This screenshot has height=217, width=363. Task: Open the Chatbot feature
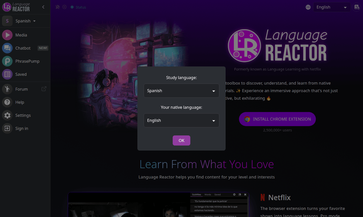[23, 48]
